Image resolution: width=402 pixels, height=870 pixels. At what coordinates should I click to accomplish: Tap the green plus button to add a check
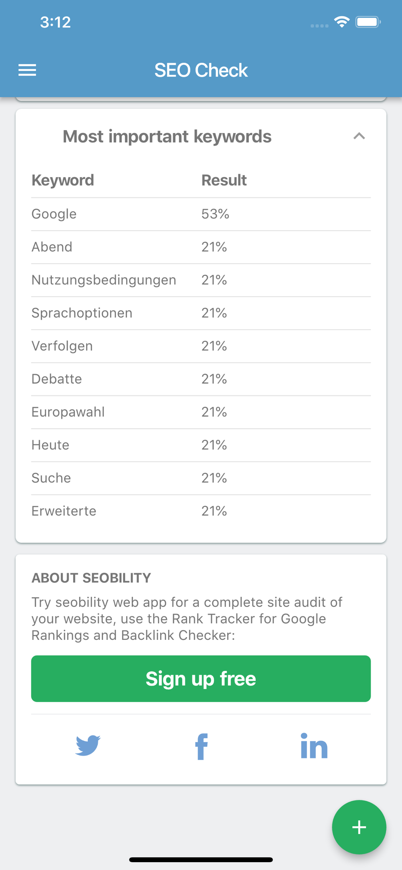[359, 827]
